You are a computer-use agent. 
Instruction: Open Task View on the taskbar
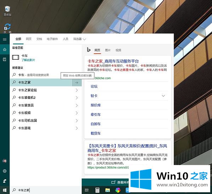(x=87, y=190)
